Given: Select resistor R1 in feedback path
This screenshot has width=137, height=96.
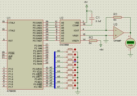Looking at the screenshot, I should (117, 17).
